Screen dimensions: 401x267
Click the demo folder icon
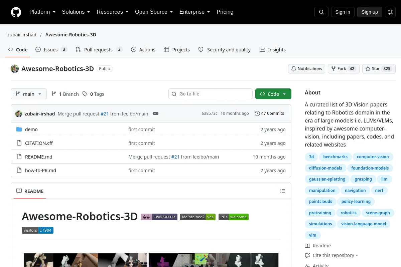click(19, 129)
